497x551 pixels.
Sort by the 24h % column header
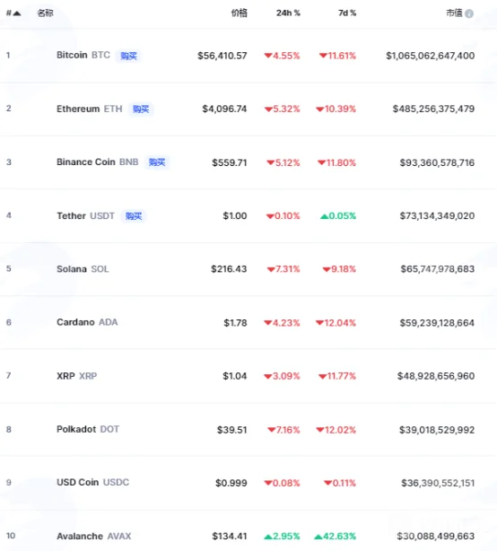[x=288, y=13]
